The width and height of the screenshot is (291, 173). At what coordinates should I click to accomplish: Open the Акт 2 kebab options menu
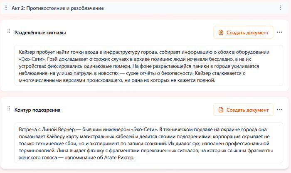[x=280, y=8]
